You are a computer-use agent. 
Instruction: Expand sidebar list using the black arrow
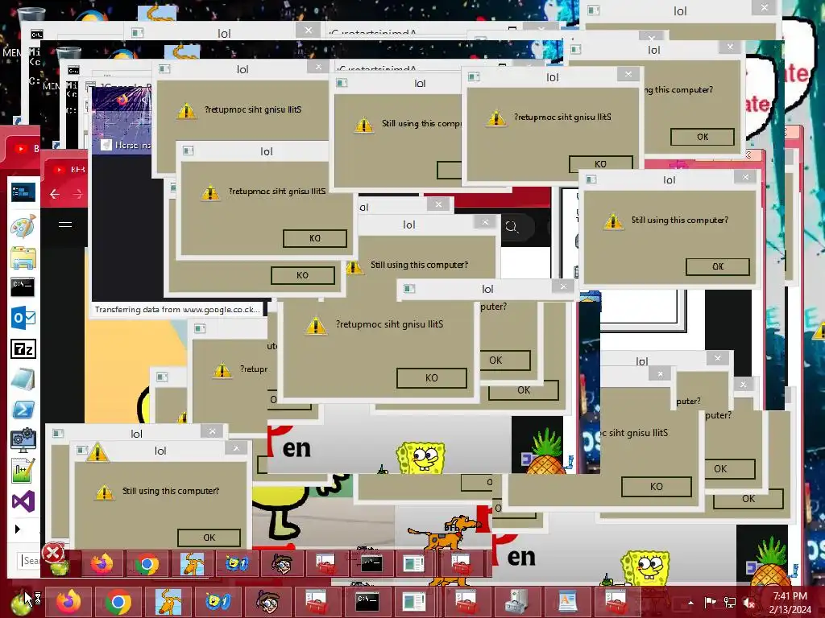click(18, 529)
